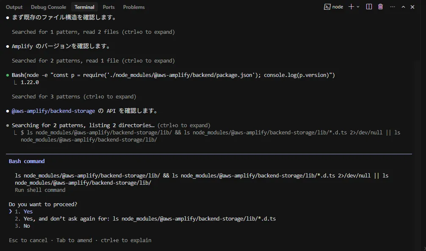Open the Problems tab
Image resolution: width=426 pixels, height=251 pixels.
(134, 7)
